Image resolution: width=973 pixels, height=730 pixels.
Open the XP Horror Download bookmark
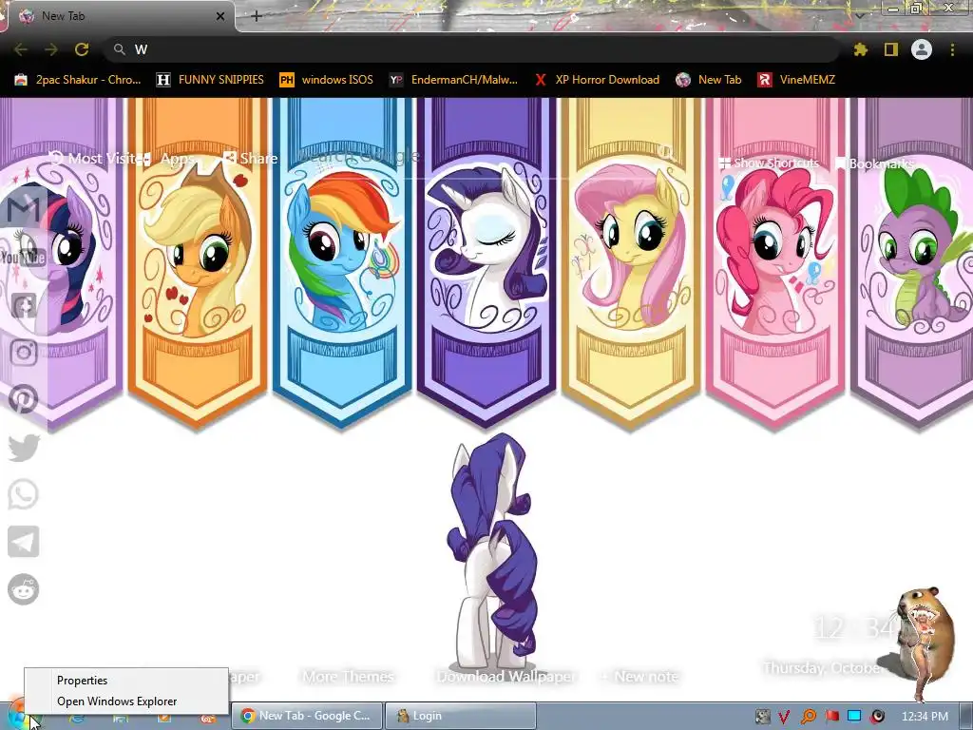click(597, 80)
